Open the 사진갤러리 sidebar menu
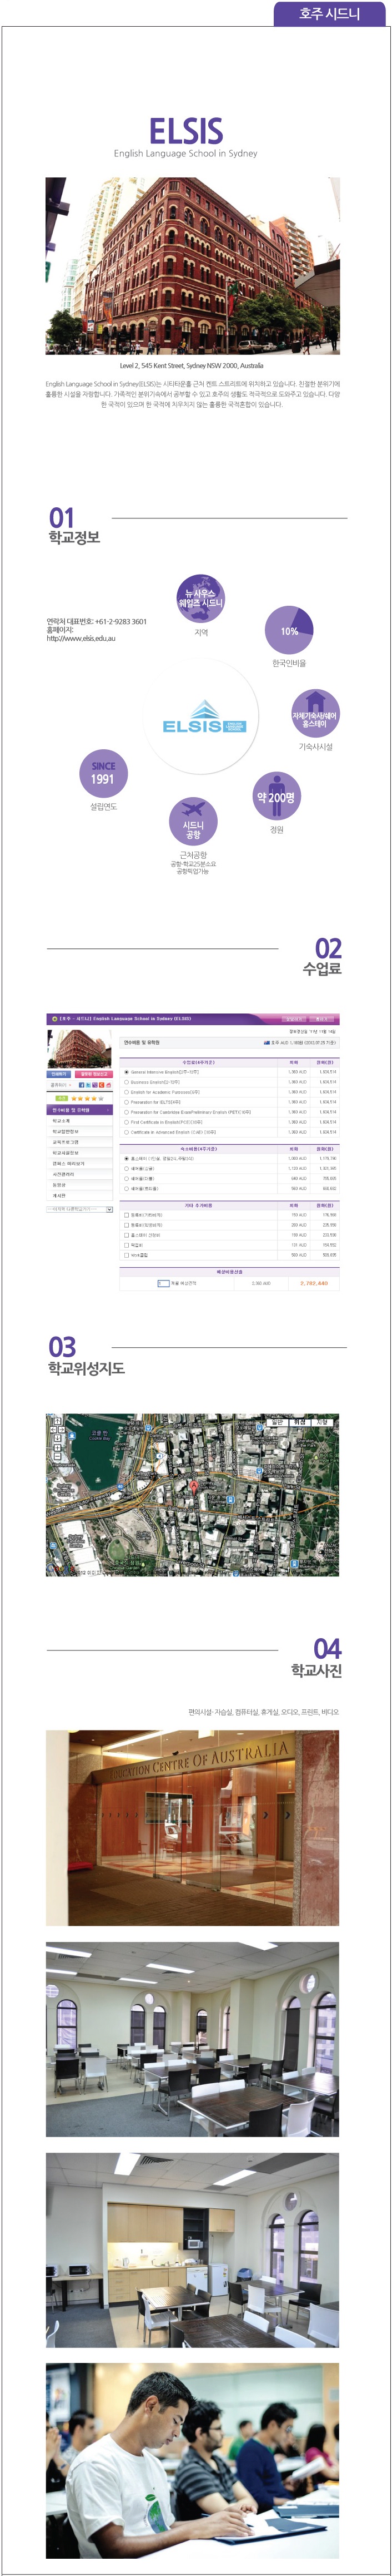 click(x=79, y=1174)
